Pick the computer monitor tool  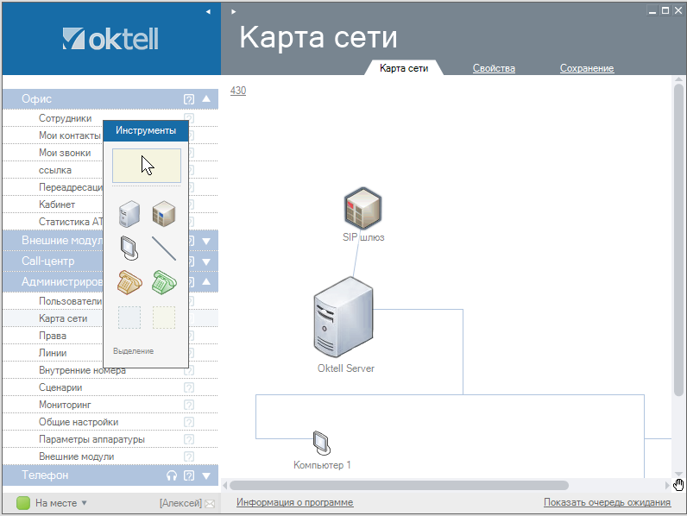(128, 248)
